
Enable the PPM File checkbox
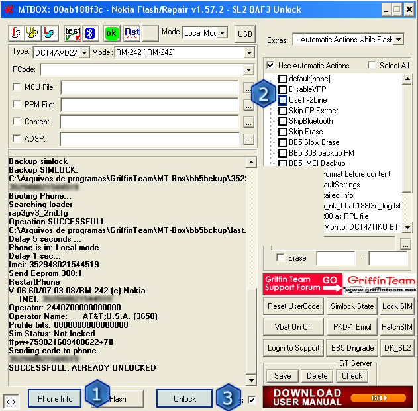(x=17, y=104)
